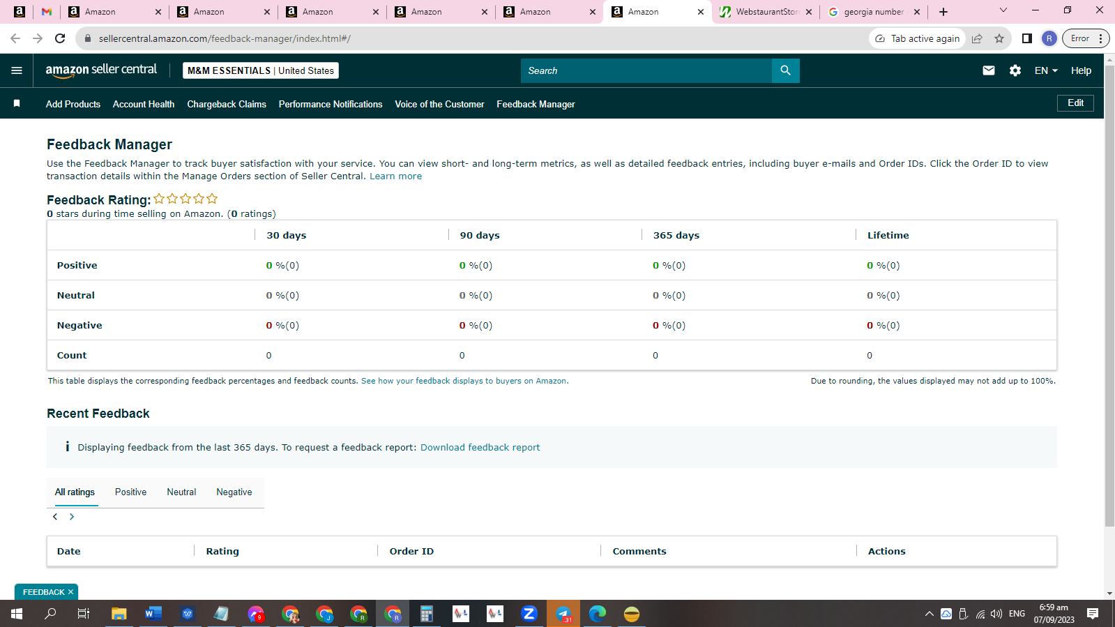Open the Chrome profile avatar R
Viewport: 1115px width, 627px height.
point(1049,38)
